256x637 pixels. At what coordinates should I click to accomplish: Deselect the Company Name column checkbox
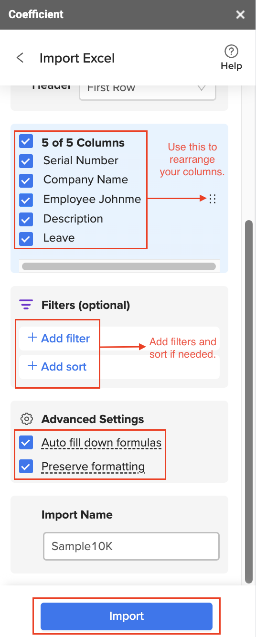pyautogui.click(x=26, y=180)
